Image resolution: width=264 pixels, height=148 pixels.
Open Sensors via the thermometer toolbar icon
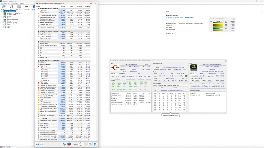click(x=19, y=7)
